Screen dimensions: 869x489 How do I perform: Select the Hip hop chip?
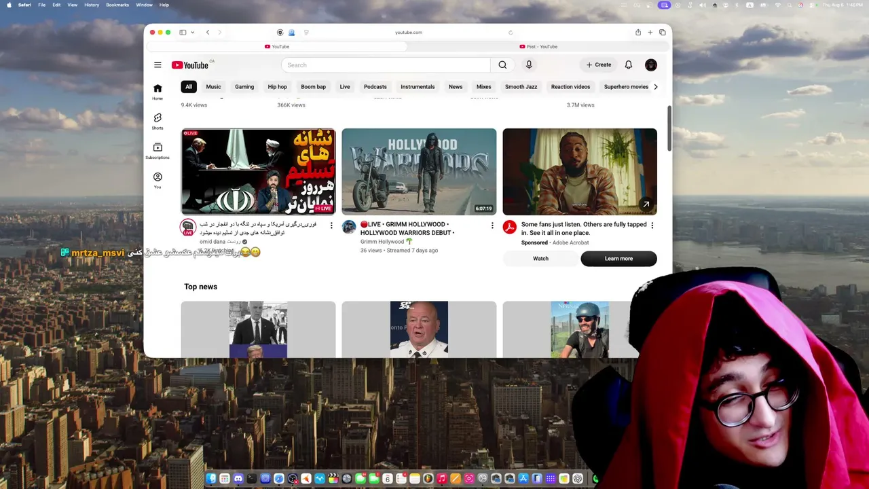[x=278, y=87]
